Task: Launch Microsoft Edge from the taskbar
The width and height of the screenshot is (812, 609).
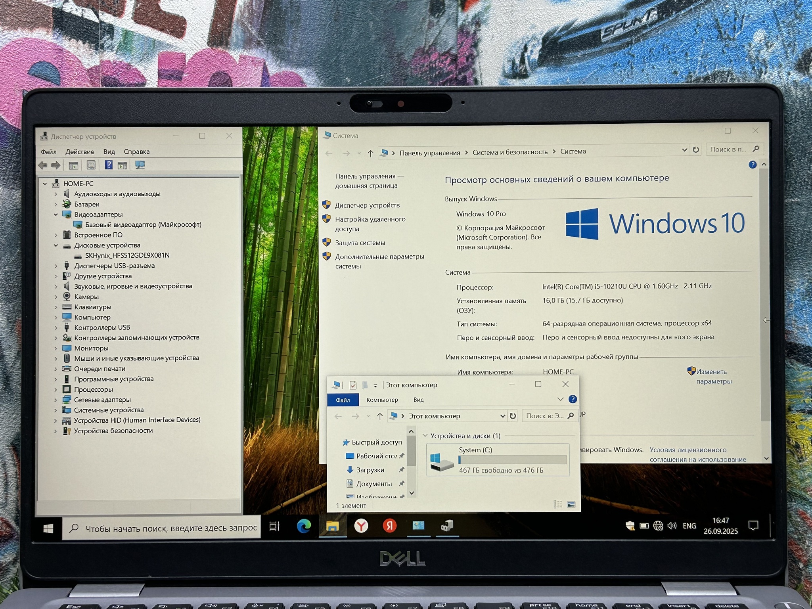Action: point(304,526)
